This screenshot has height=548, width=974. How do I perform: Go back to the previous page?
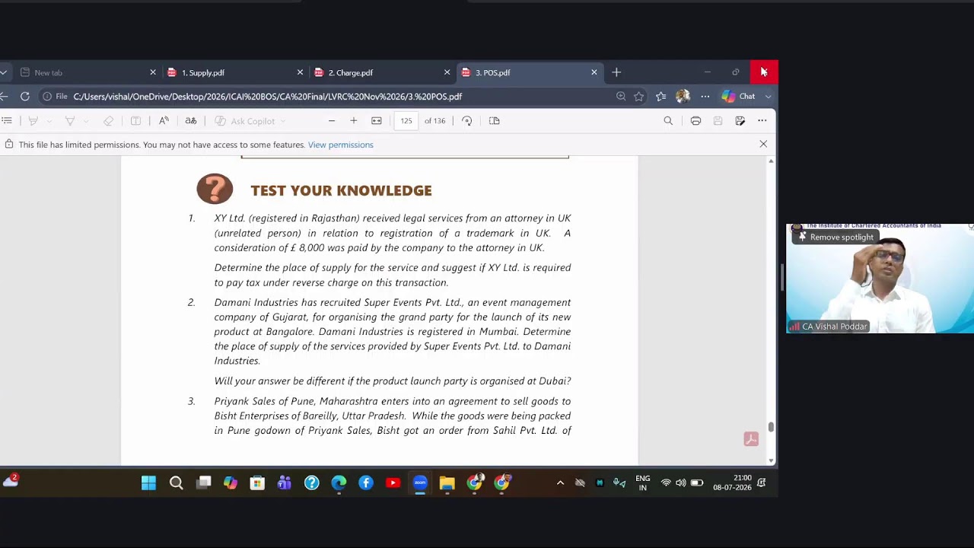point(5,97)
